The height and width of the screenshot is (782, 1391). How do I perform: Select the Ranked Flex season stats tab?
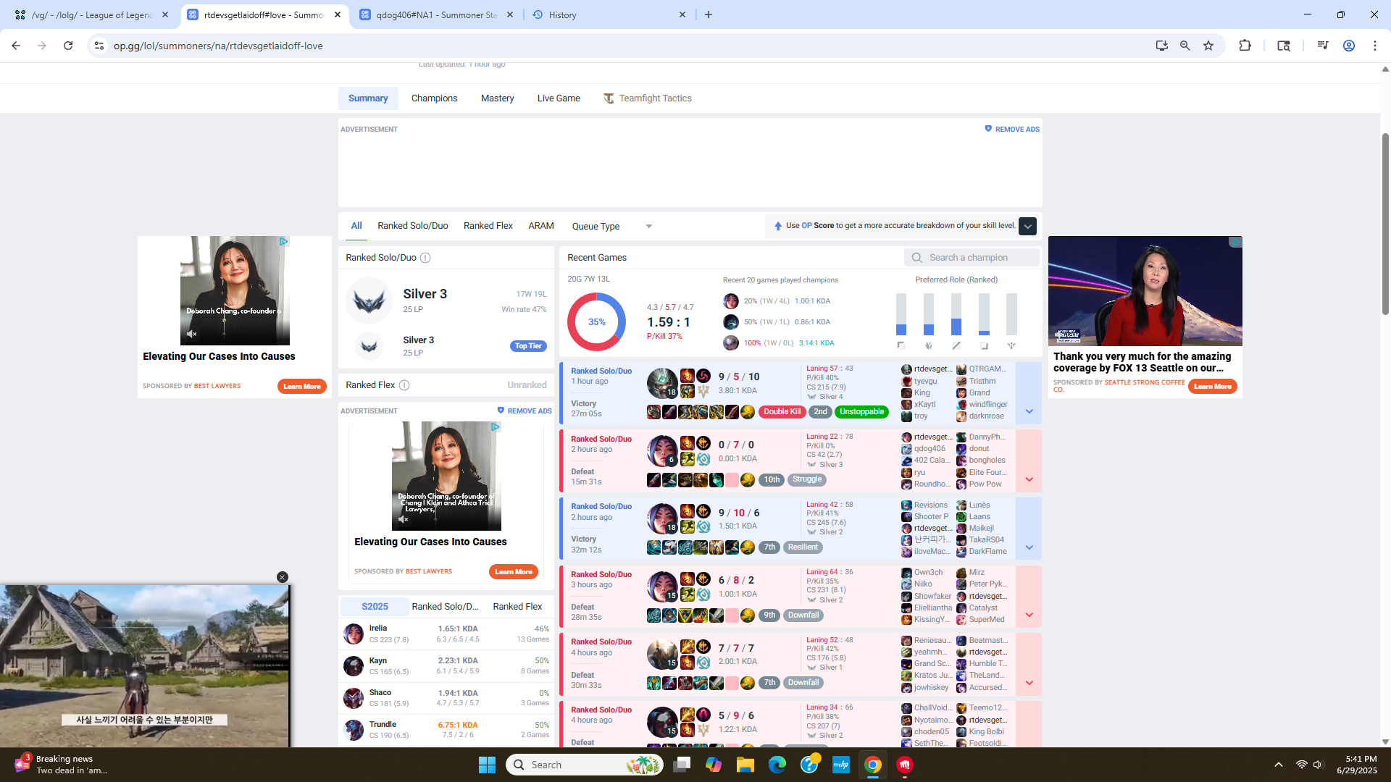point(517,607)
